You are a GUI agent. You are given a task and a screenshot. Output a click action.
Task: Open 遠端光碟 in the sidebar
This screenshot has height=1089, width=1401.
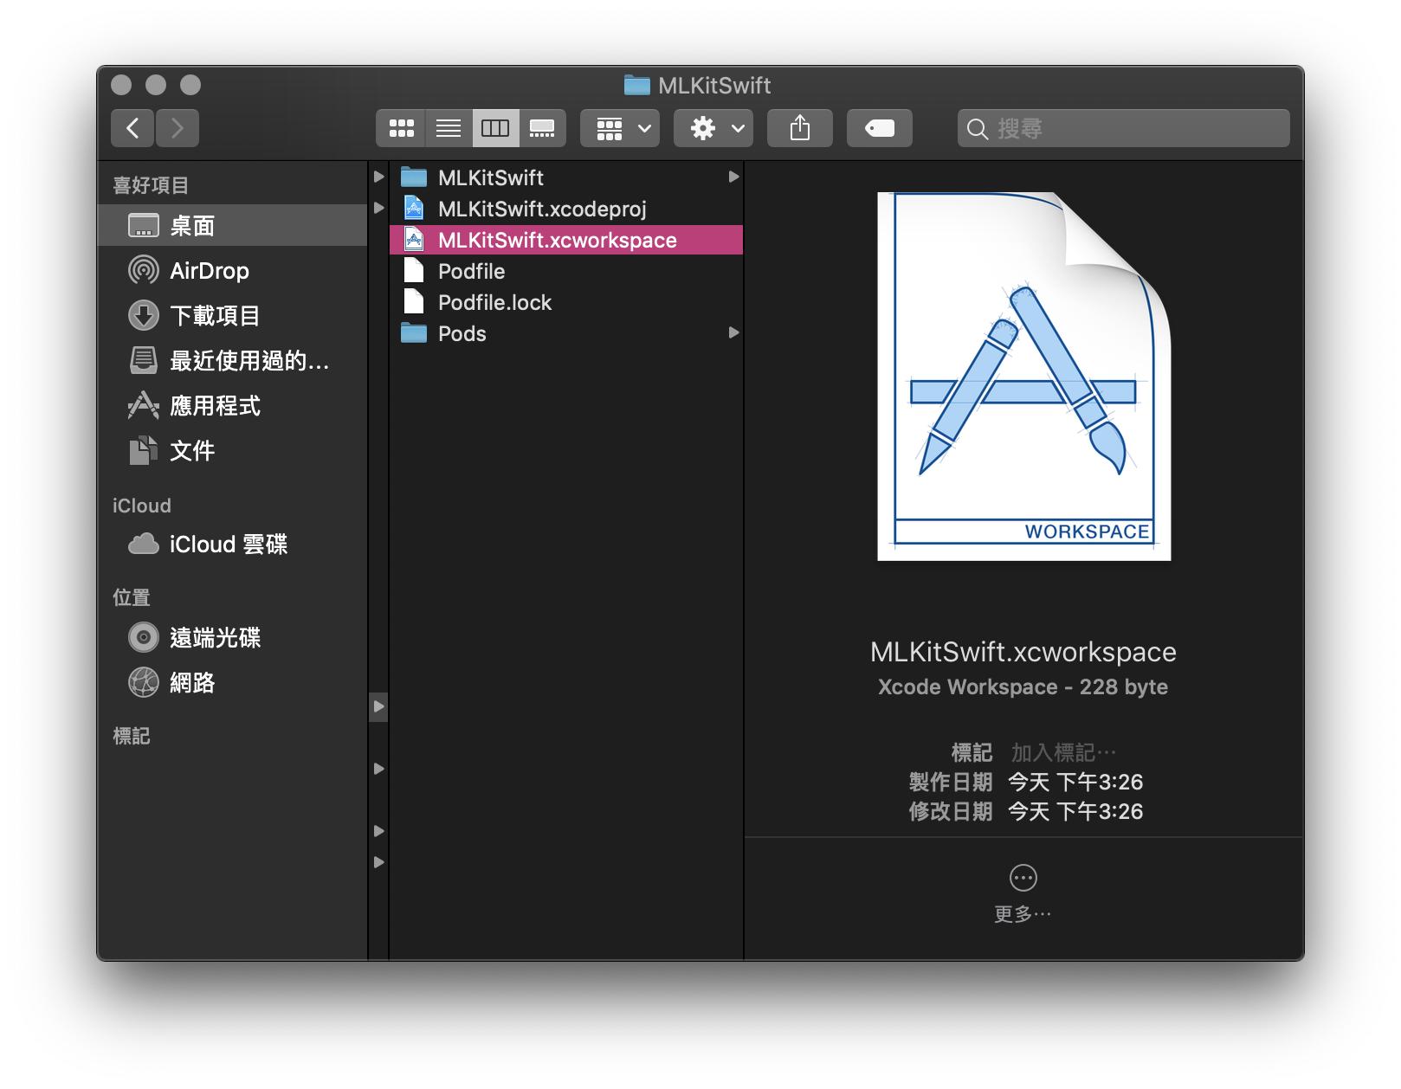tap(233, 637)
